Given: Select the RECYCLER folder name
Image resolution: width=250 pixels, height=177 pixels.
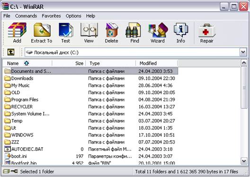Looking at the screenshot, I should (22, 107).
